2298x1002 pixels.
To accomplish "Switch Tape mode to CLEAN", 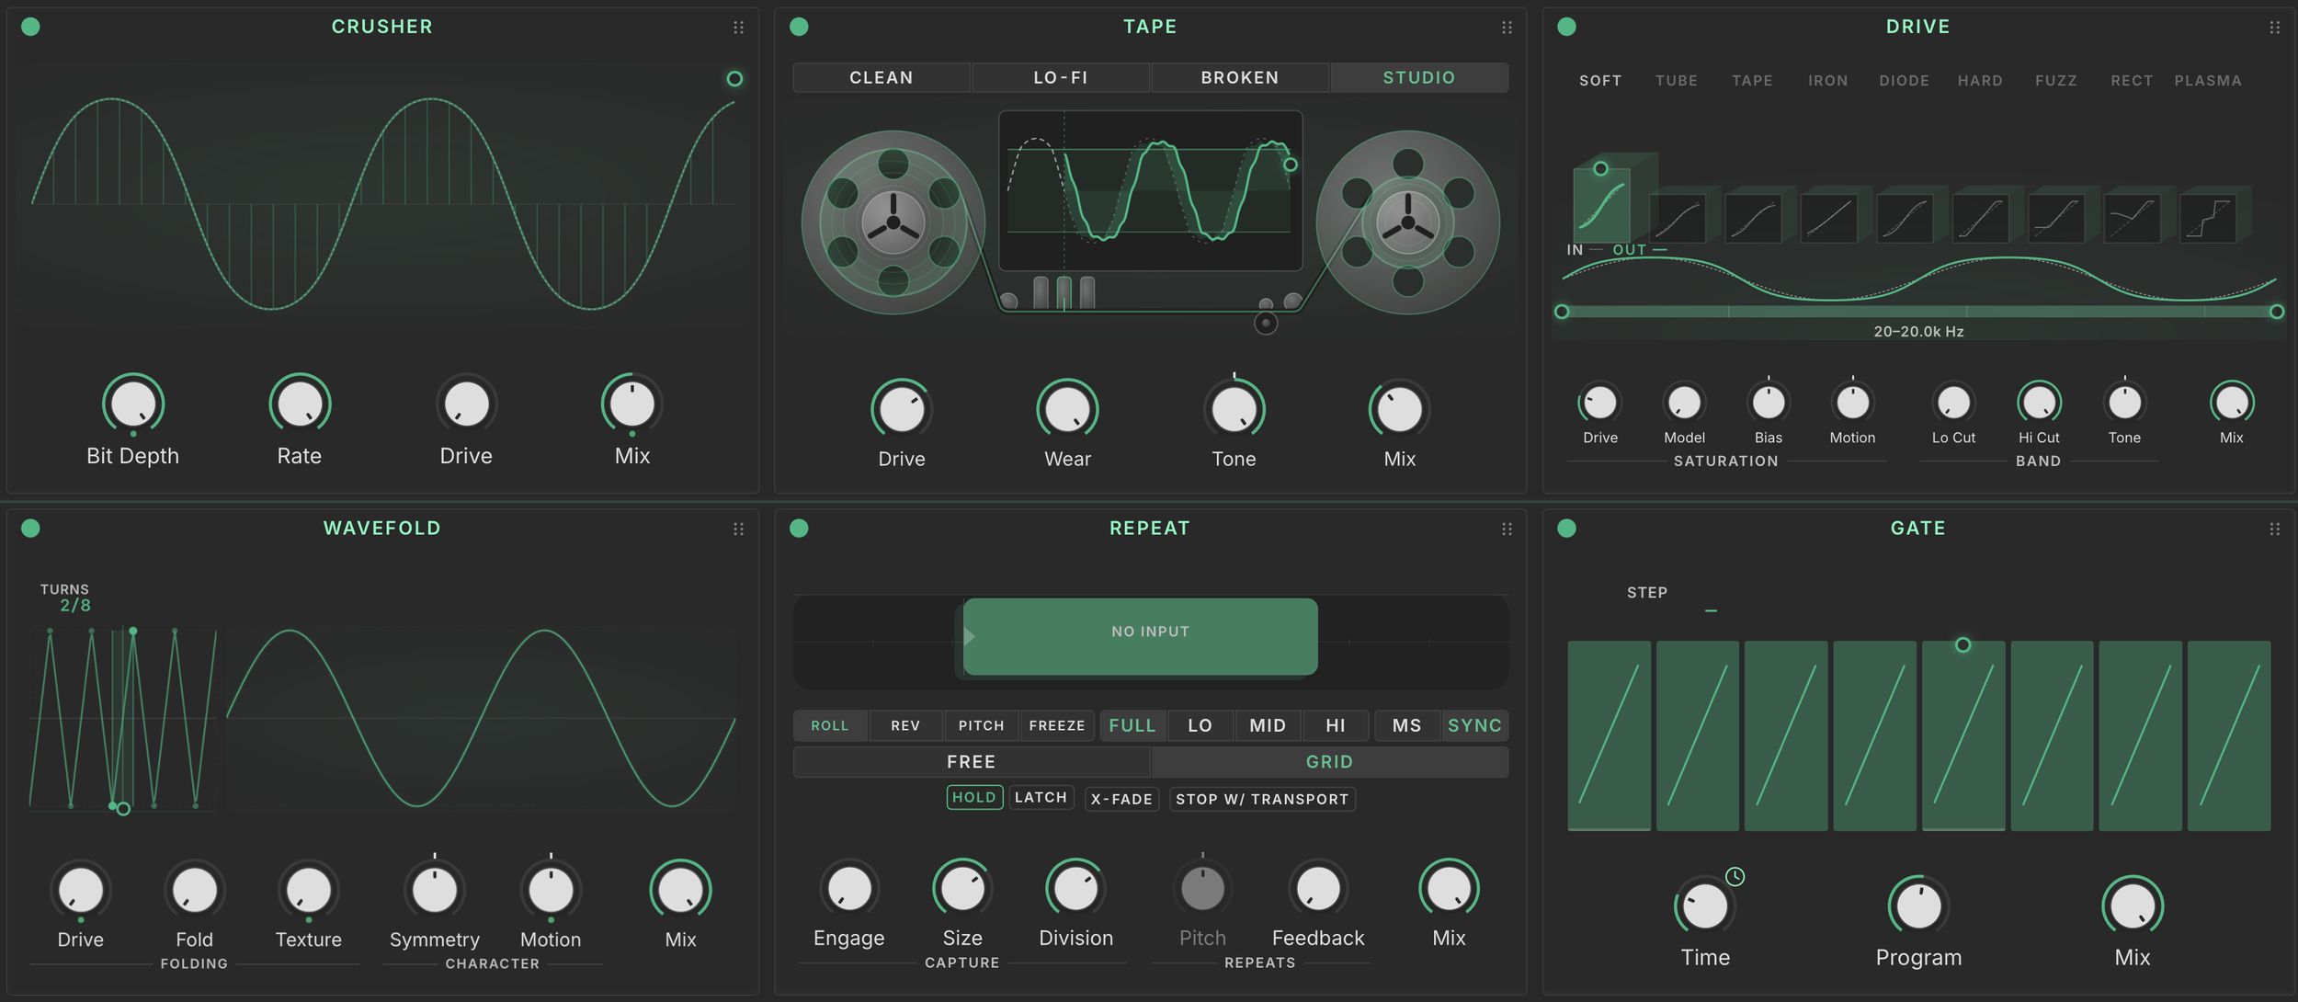I will click(x=882, y=77).
